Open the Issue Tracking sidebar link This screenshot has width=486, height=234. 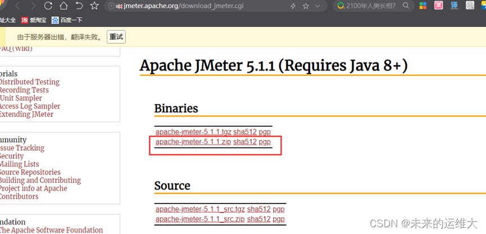22,148
